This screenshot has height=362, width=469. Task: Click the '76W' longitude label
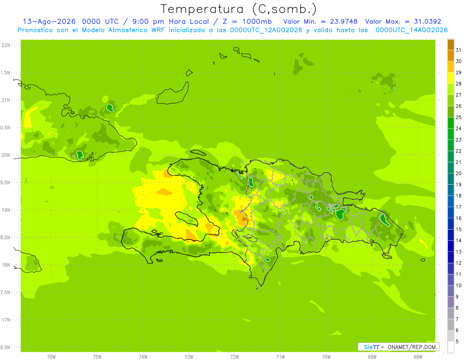(x=51, y=357)
